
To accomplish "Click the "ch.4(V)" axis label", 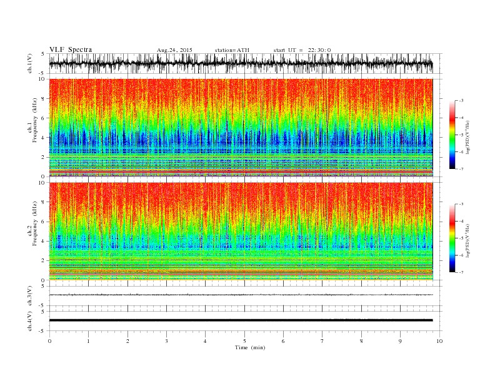I will coord(30,321).
